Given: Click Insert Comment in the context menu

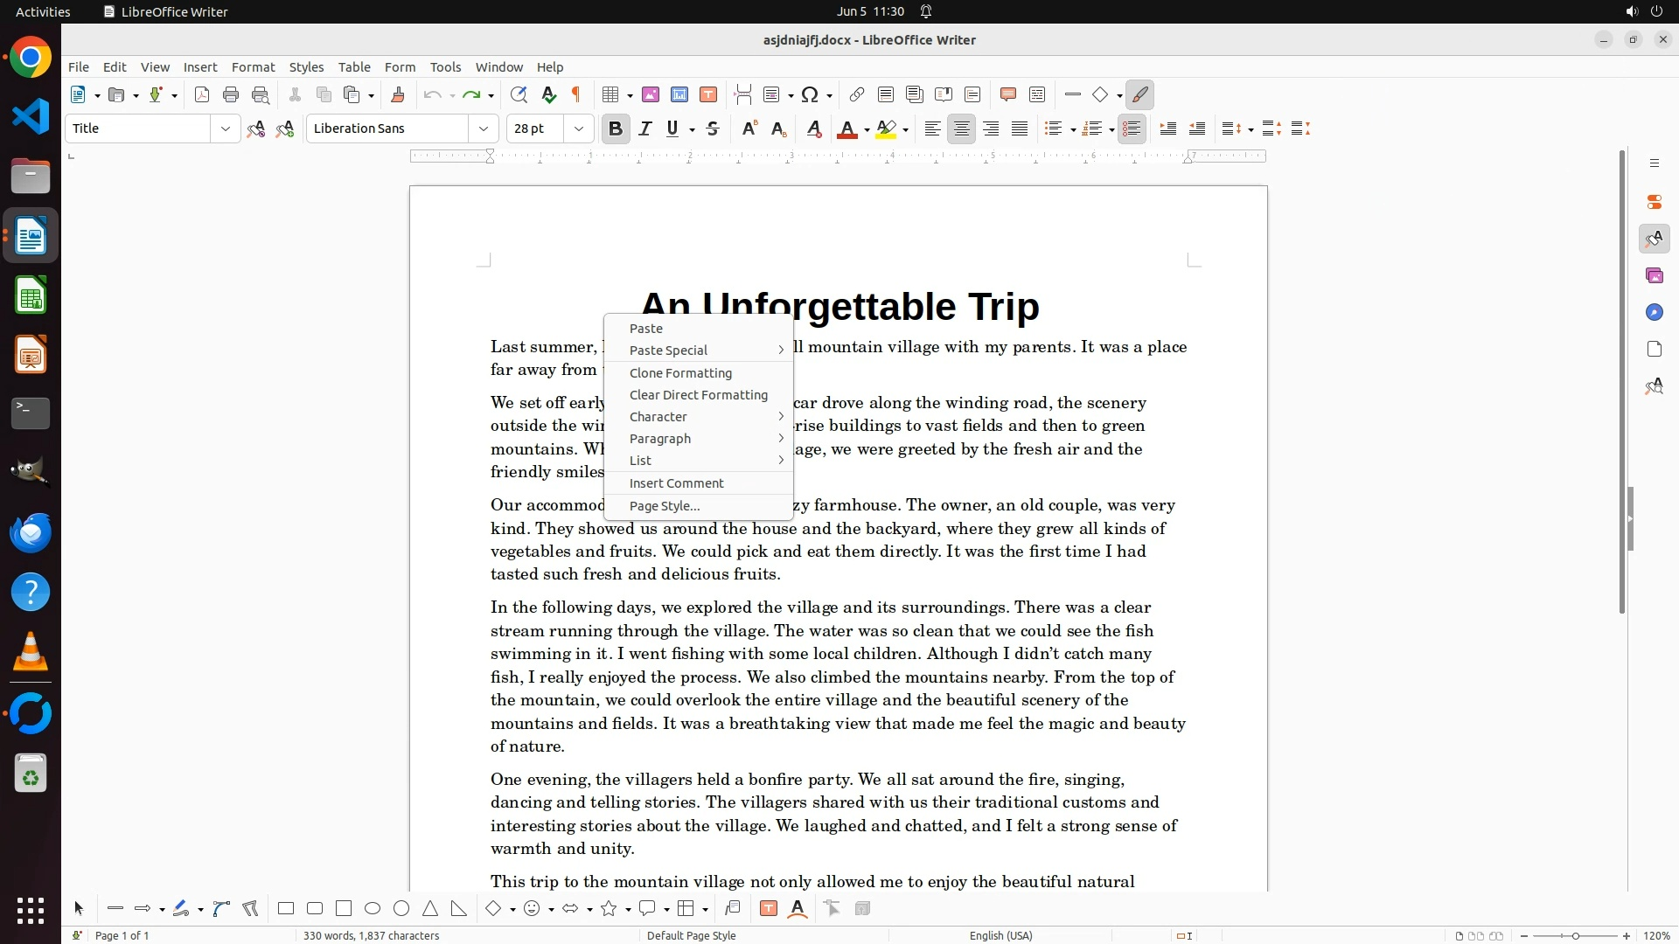Looking at the screenshot, I should 676,483.
